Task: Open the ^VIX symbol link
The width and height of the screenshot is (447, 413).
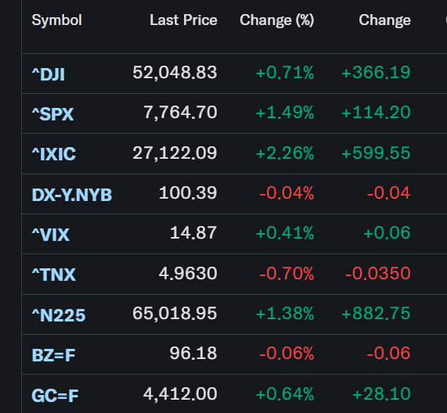Action: pos(51,235)
